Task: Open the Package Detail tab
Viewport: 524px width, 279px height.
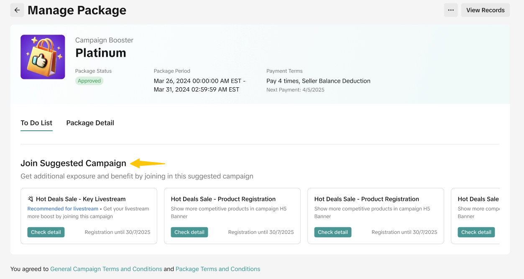Action: (90, 123)
